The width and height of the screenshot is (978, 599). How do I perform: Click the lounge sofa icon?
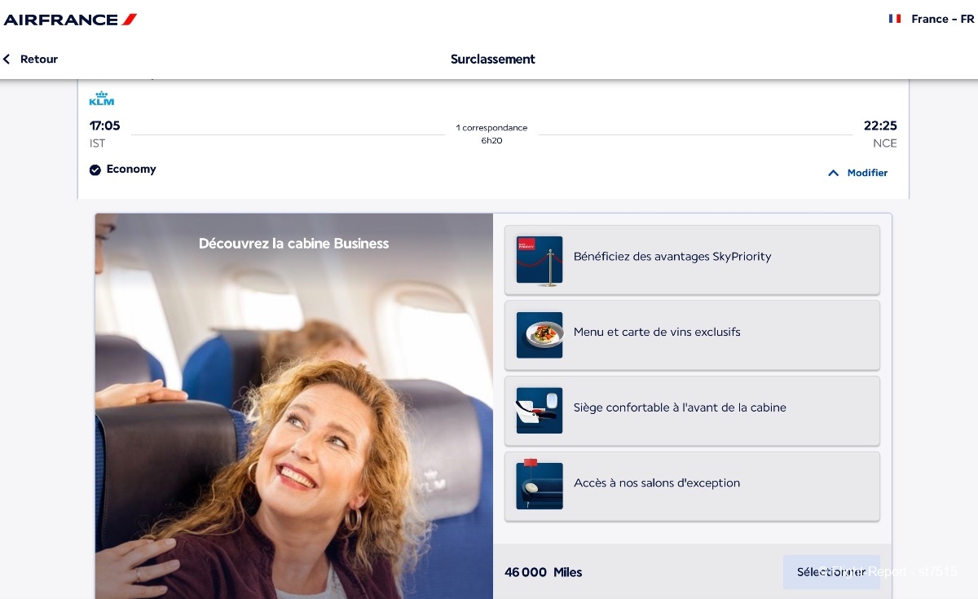pos(540,486)
